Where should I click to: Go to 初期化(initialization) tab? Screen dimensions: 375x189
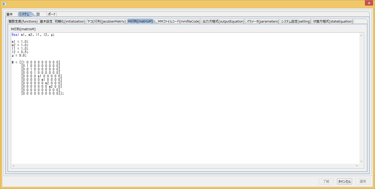coord(70,22)
